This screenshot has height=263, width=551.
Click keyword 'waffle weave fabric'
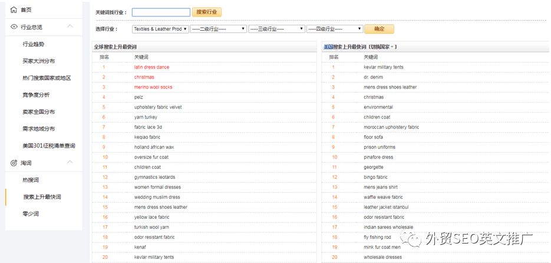(x=383, y=197)
